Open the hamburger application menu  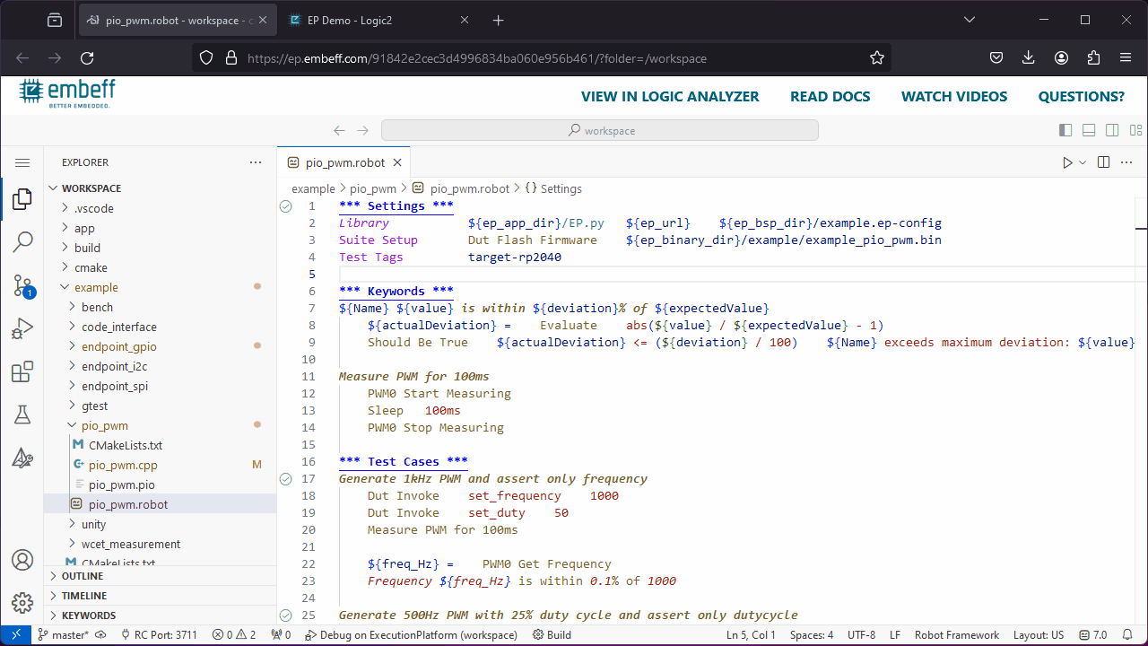pyautogui.click(x=22, y=162)
